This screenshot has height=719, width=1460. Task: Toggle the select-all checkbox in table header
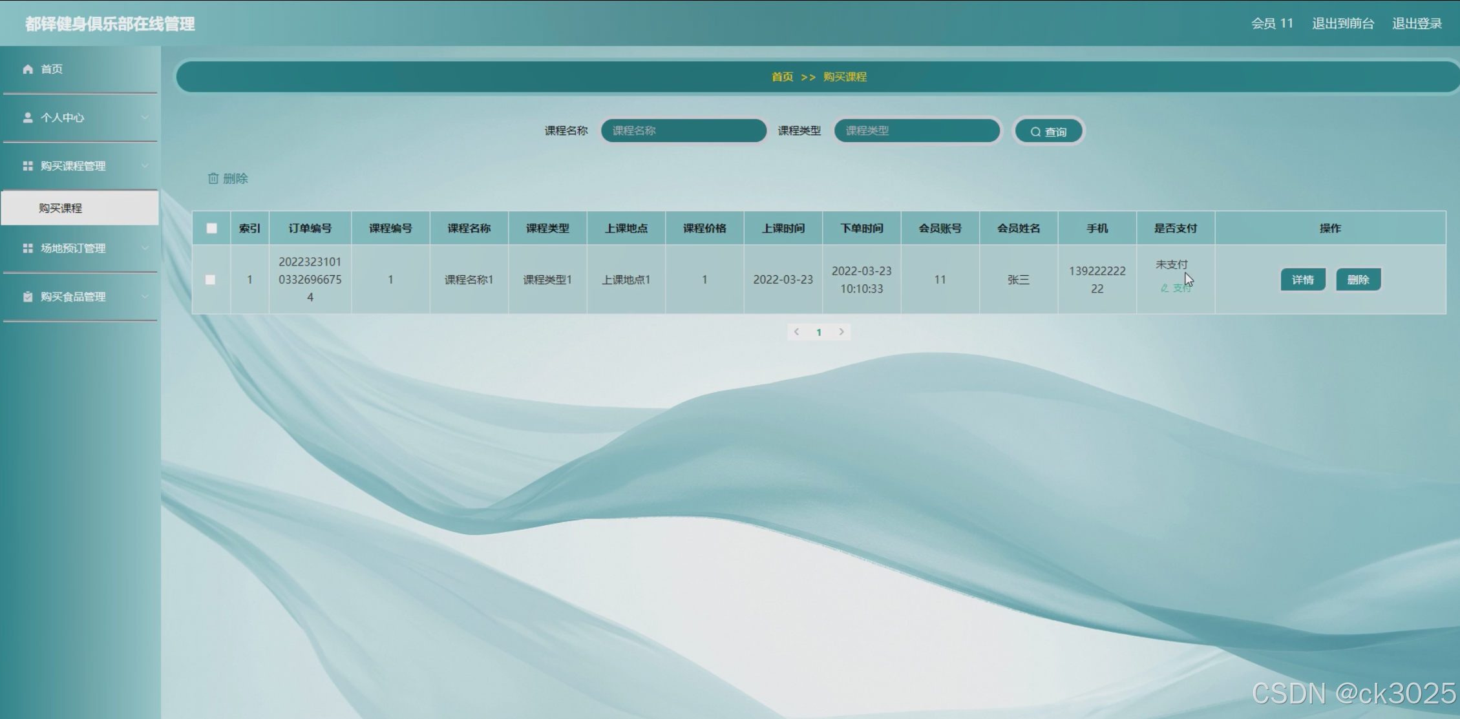click(211, 228)
